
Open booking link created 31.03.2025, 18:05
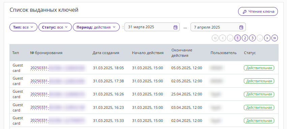click(58, 68)
